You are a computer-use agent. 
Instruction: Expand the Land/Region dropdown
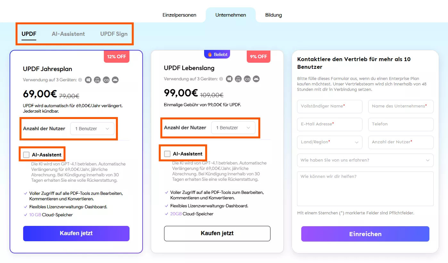point(329,142)
